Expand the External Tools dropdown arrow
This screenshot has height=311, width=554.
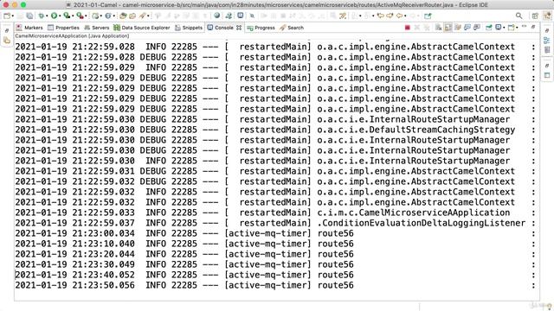(86, 16)
